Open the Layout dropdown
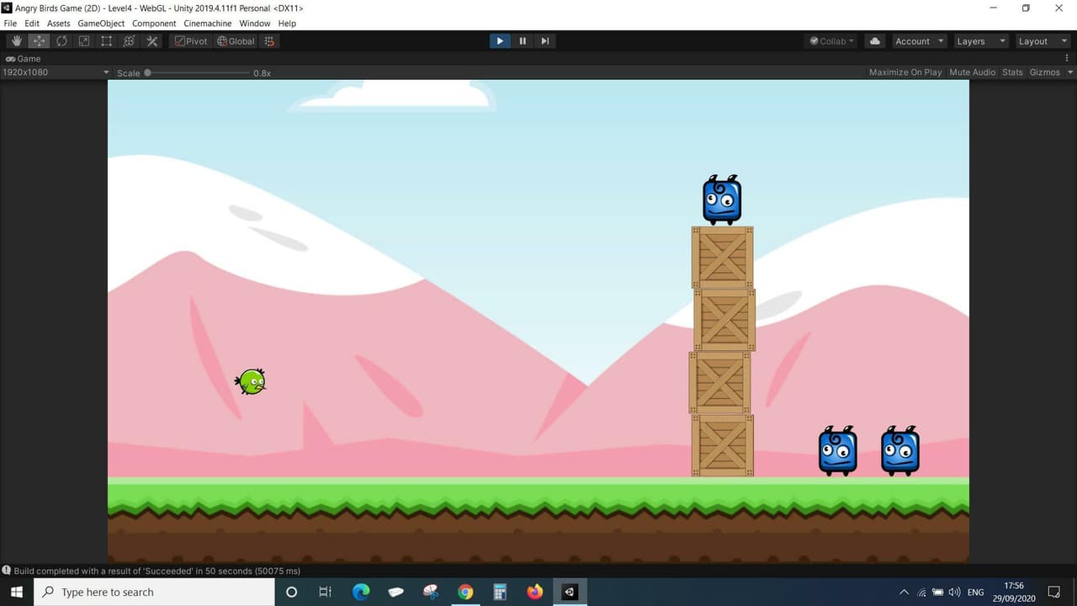This screenshot has height=606, width=1077. (x=1043, y=41)
